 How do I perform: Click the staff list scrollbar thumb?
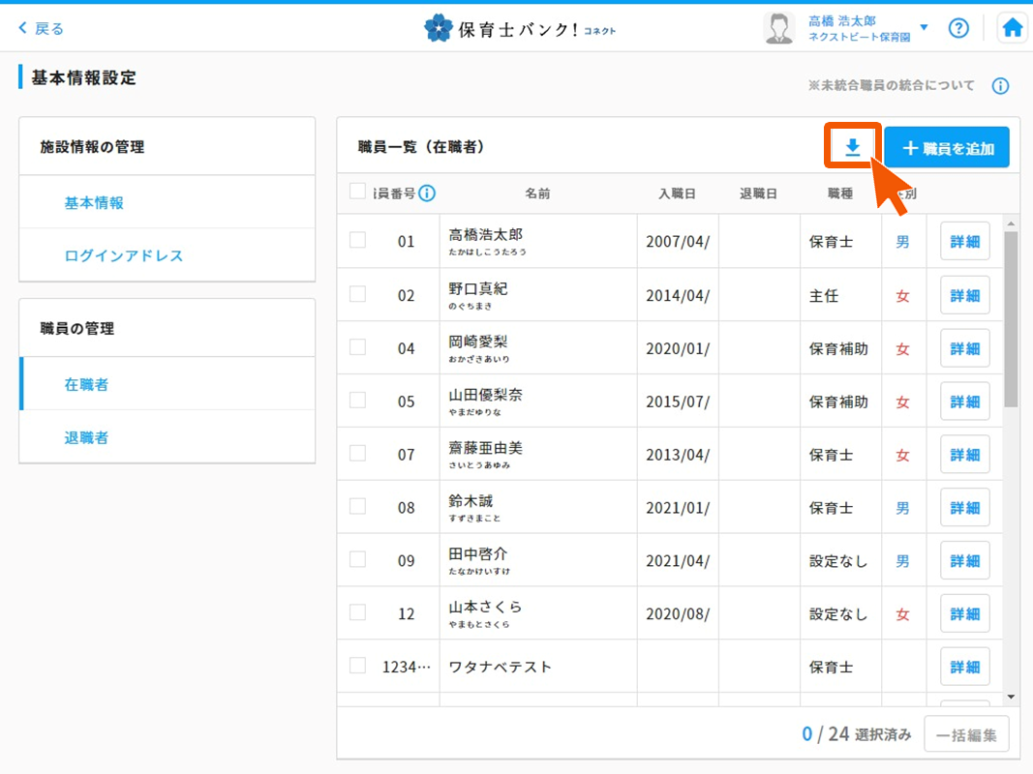1011,319
